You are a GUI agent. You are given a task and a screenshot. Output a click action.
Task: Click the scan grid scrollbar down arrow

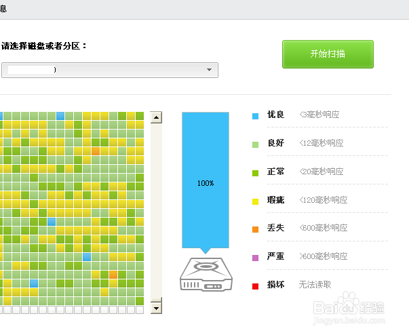tap(156, 308)
